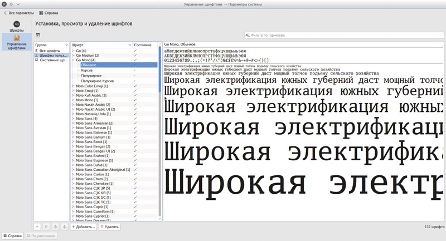
Task: Click the Шрифт column header sort arrow
Action: [x=130, y=45]
